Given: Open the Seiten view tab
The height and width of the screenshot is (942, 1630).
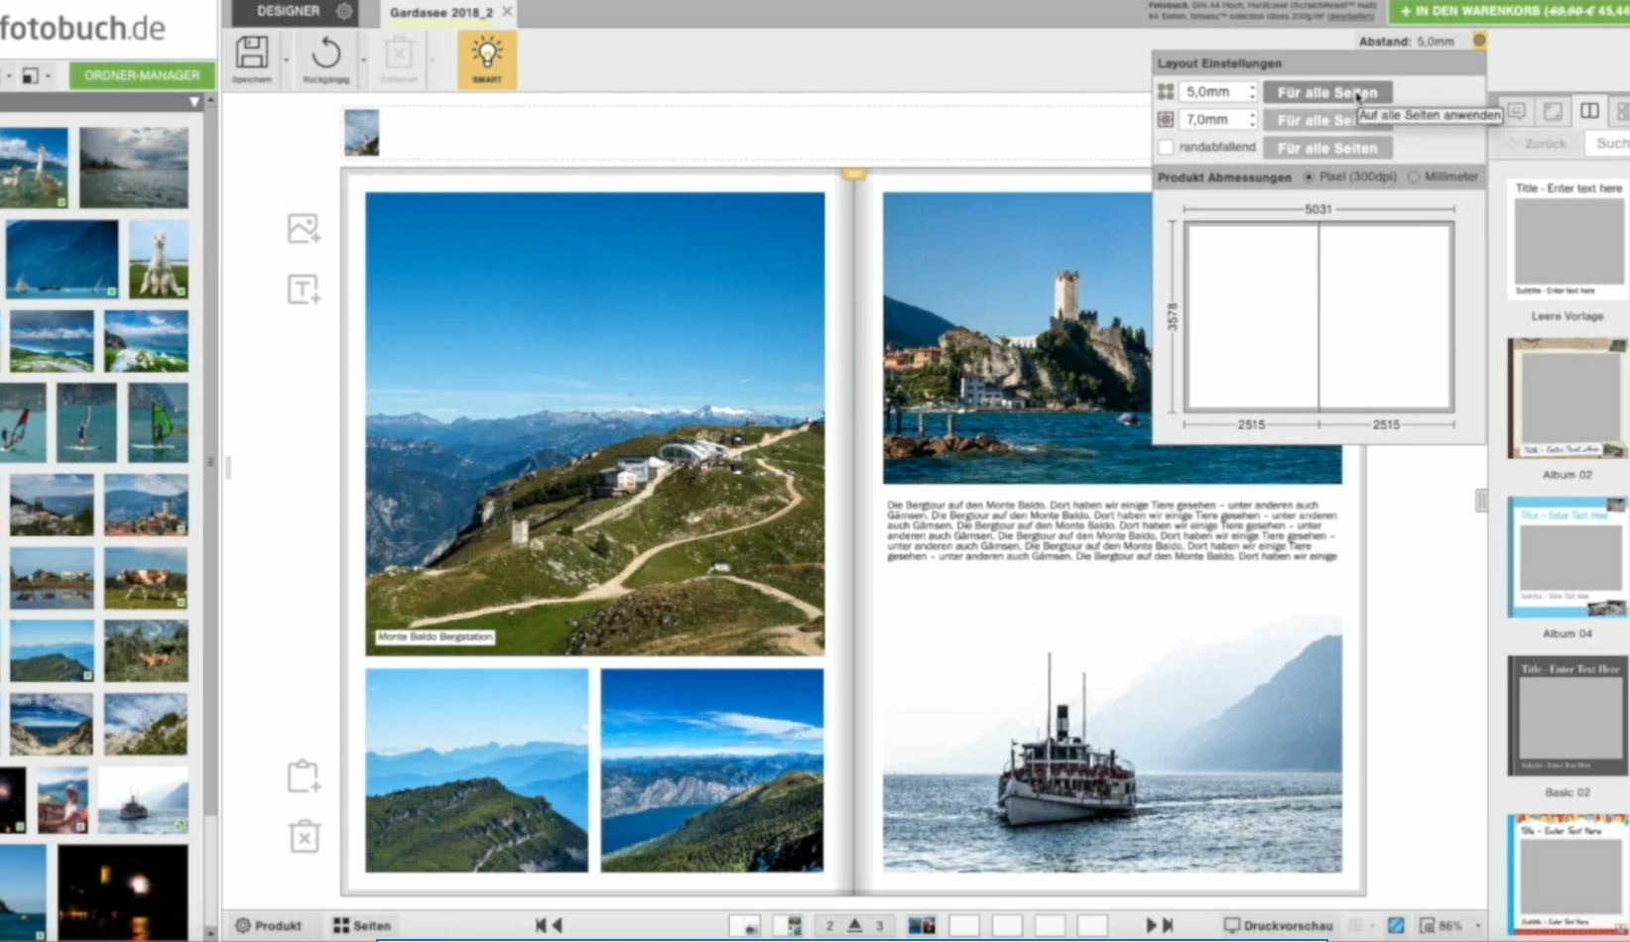Looking at the screenshot, I should click(x=362, y=925).
